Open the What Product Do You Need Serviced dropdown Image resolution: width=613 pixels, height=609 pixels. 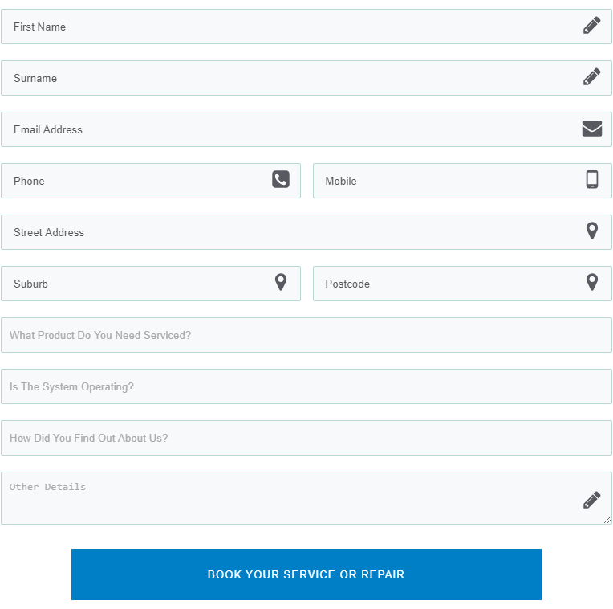pyautogui.click(x=306, y=335)
